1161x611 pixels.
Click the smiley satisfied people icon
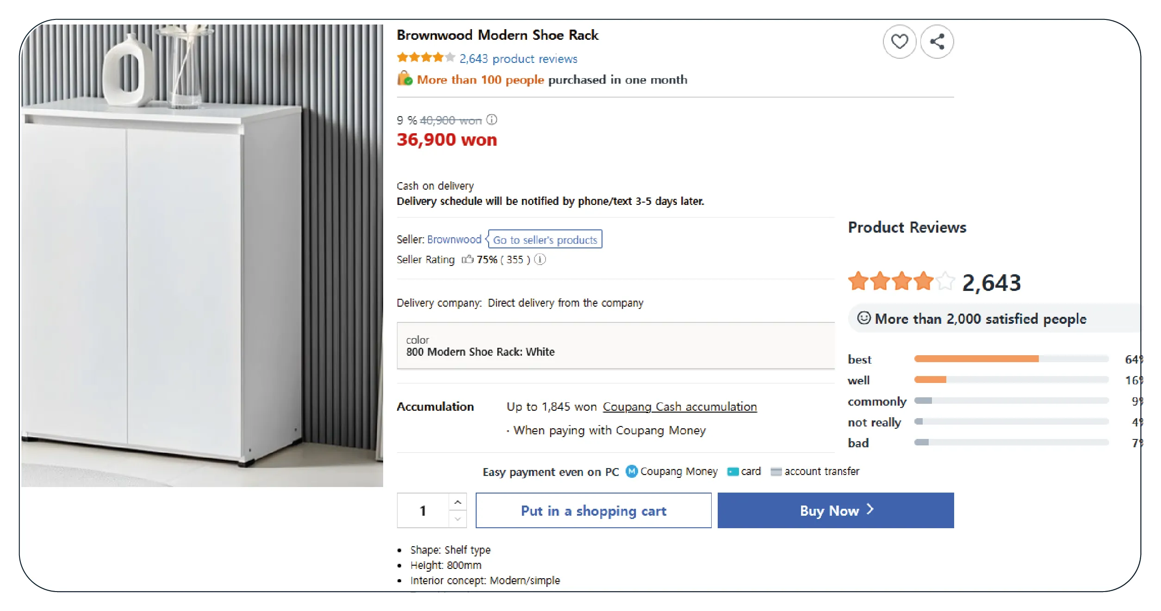point(863,318)
